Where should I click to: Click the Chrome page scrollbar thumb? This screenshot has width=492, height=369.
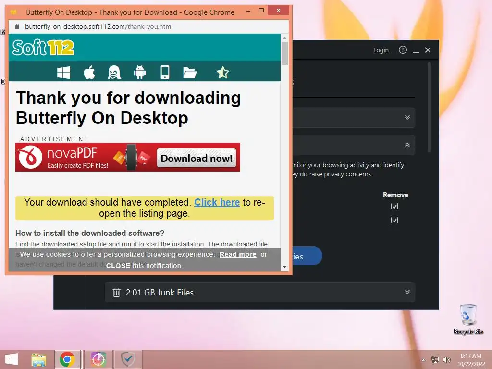tap(284, 53)
